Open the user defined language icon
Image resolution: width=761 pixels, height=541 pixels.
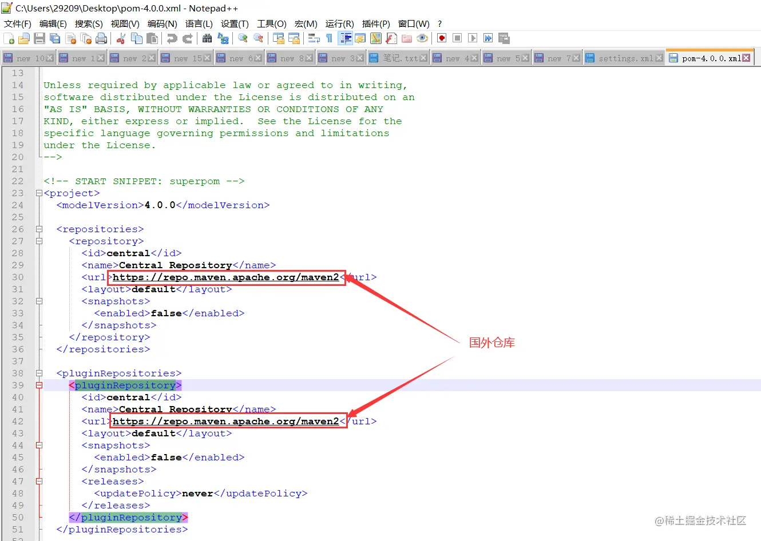(x=360, y=38)
